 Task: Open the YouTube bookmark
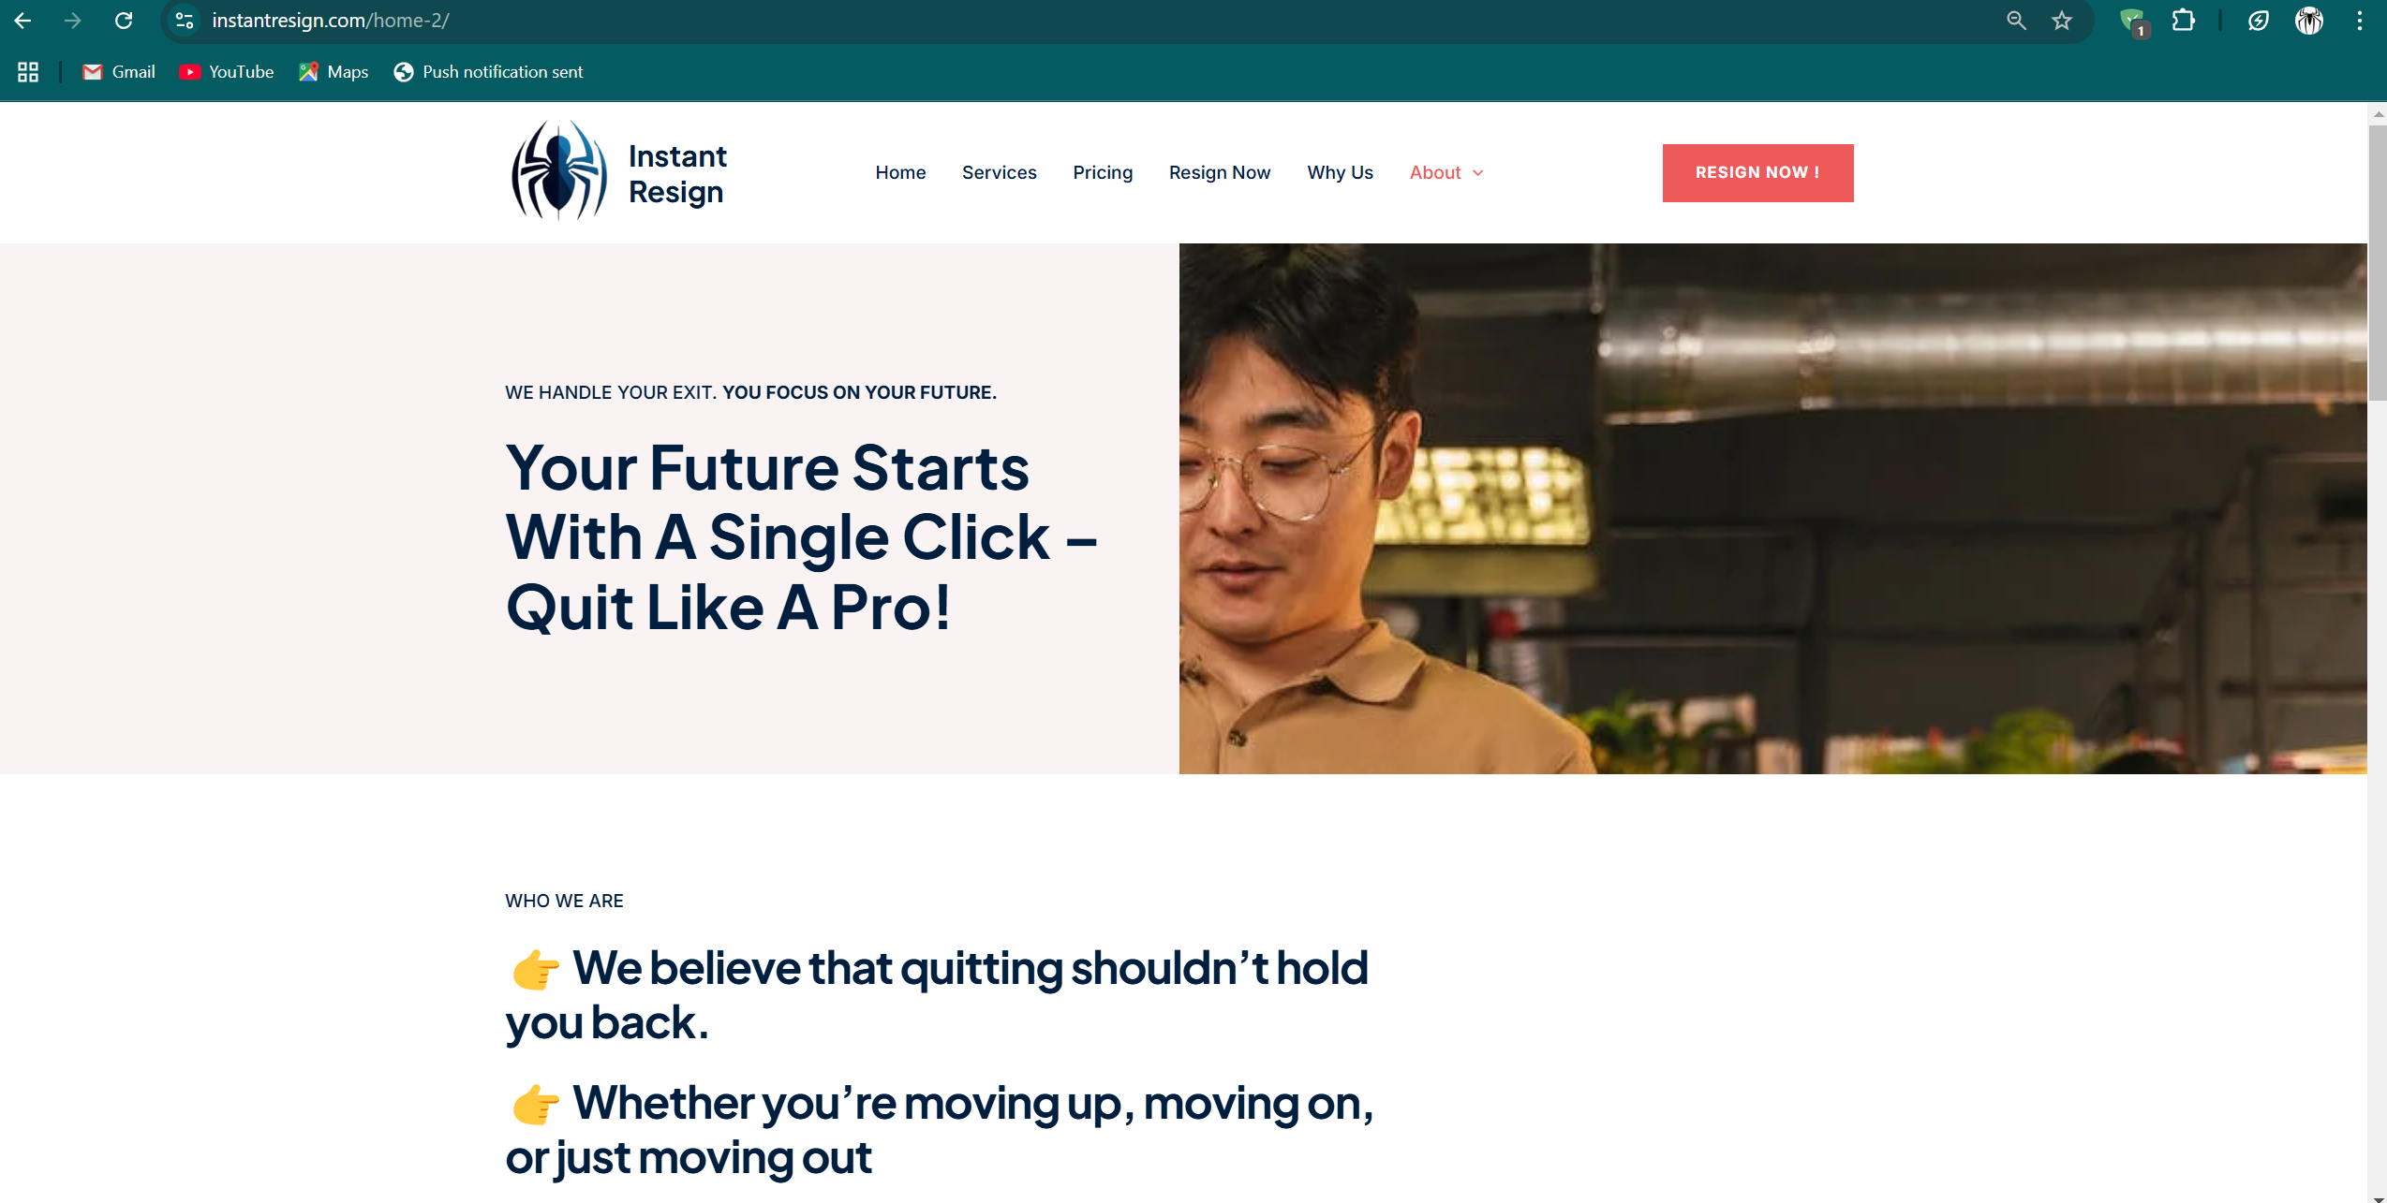coord(227,72)
